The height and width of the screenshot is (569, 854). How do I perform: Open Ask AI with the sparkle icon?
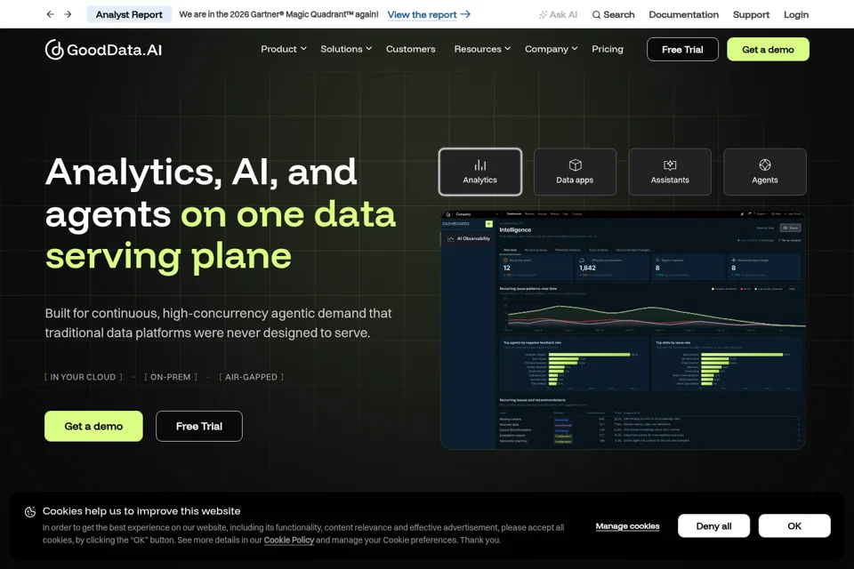coord(558,15)
